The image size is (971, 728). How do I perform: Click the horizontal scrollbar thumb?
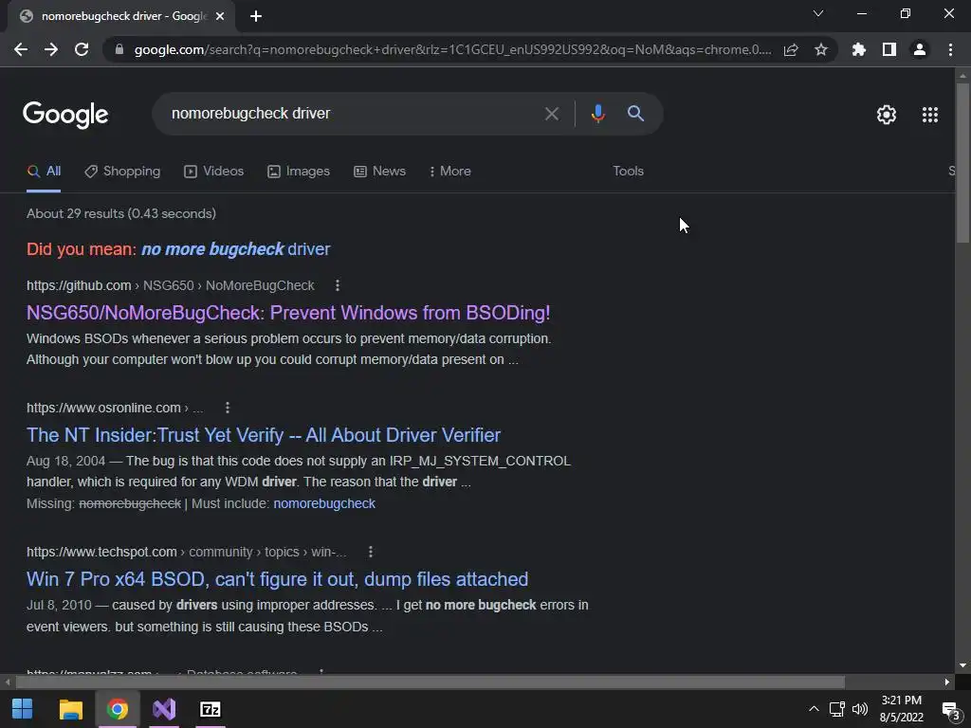[x=430, y=682]
